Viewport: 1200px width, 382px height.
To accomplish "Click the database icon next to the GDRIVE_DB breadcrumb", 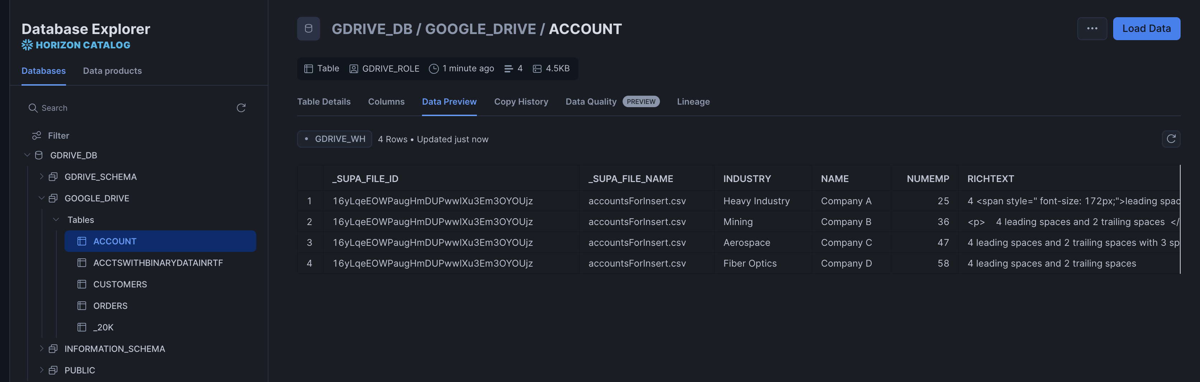I will (x=308, y=29).
